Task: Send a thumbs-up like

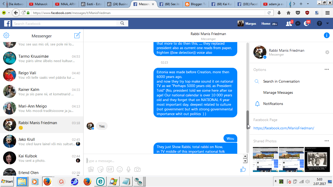Action: tap(243, 169)
